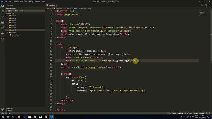The image size is (212, 119).
Task: Open the Manage gear in activity bar
Action: click(2, 109)
